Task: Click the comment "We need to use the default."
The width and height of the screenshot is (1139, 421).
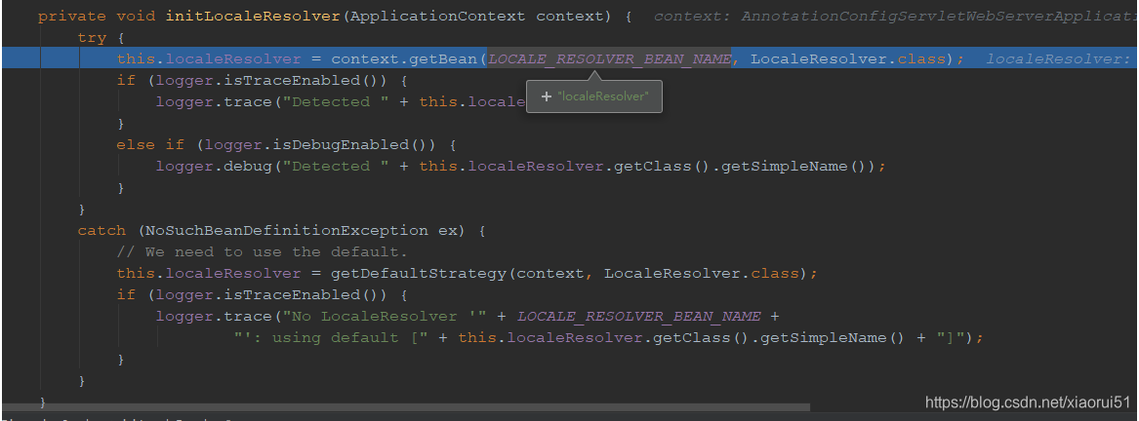Action: click(263, 251)
